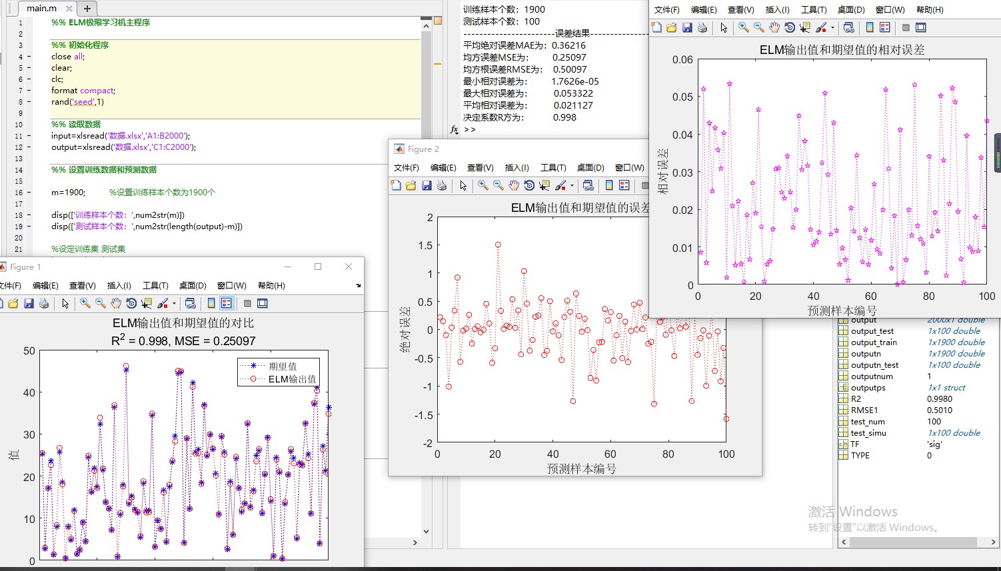
Task: Open 编辑(E) menu in Figure 2
Action: pos(443,168)
